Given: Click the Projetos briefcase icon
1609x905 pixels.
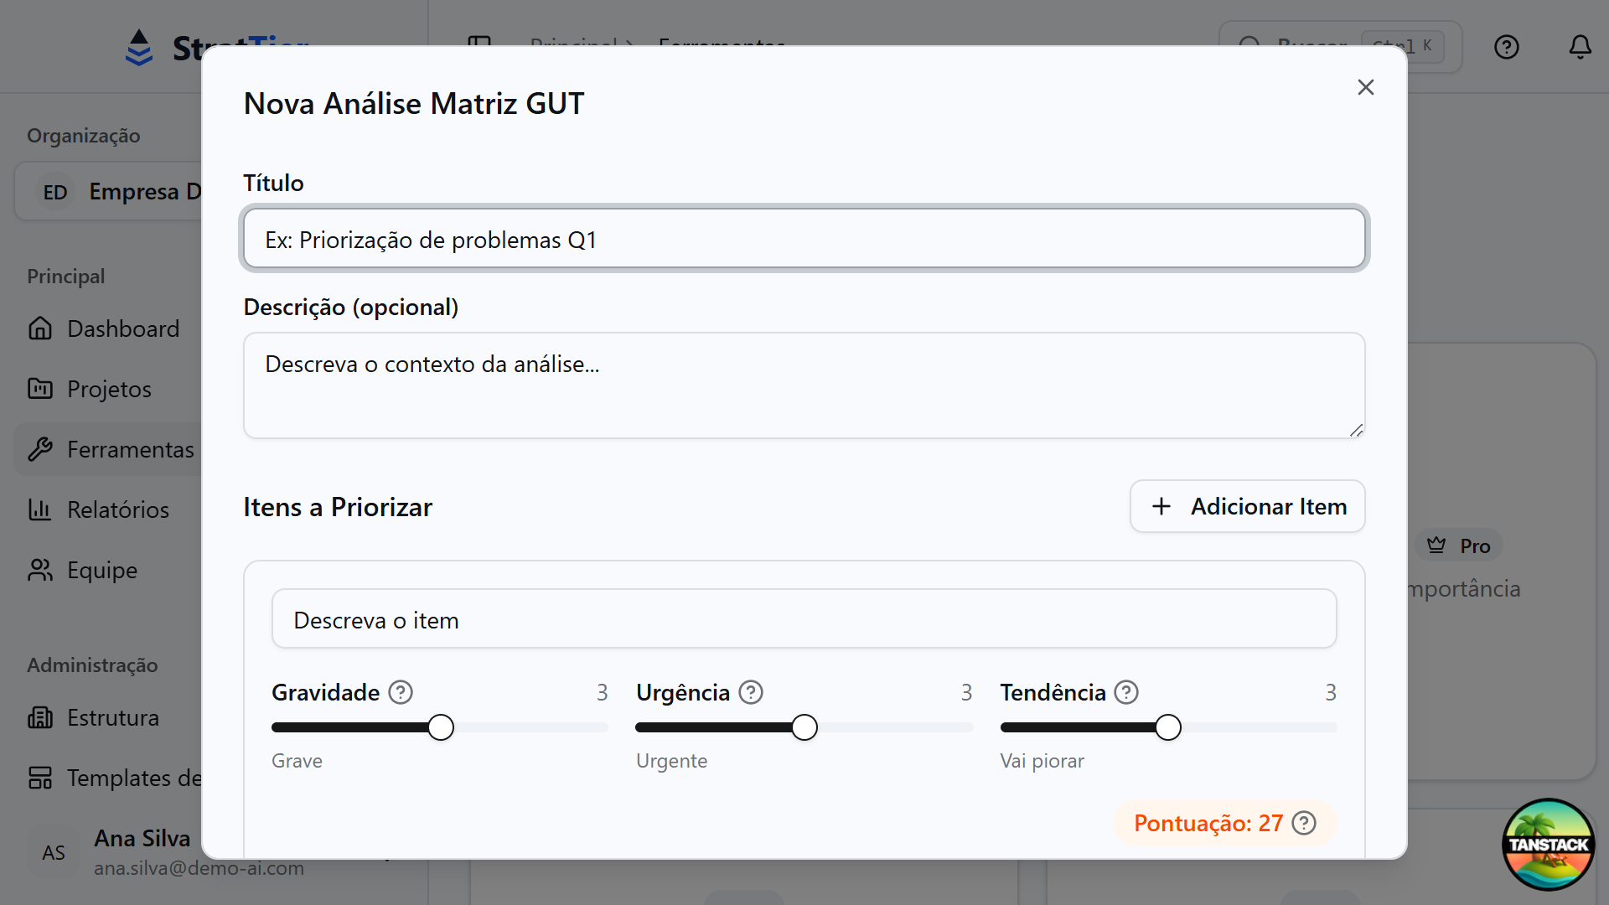Looking at the screenshot, I should click(x=39, y=389).
